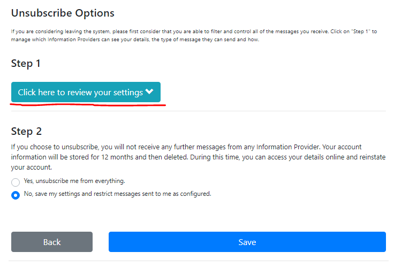The image size is (394, 267).
Task: Select the 'No, save my settings' radio button
Action: click(x=16, y=195)
